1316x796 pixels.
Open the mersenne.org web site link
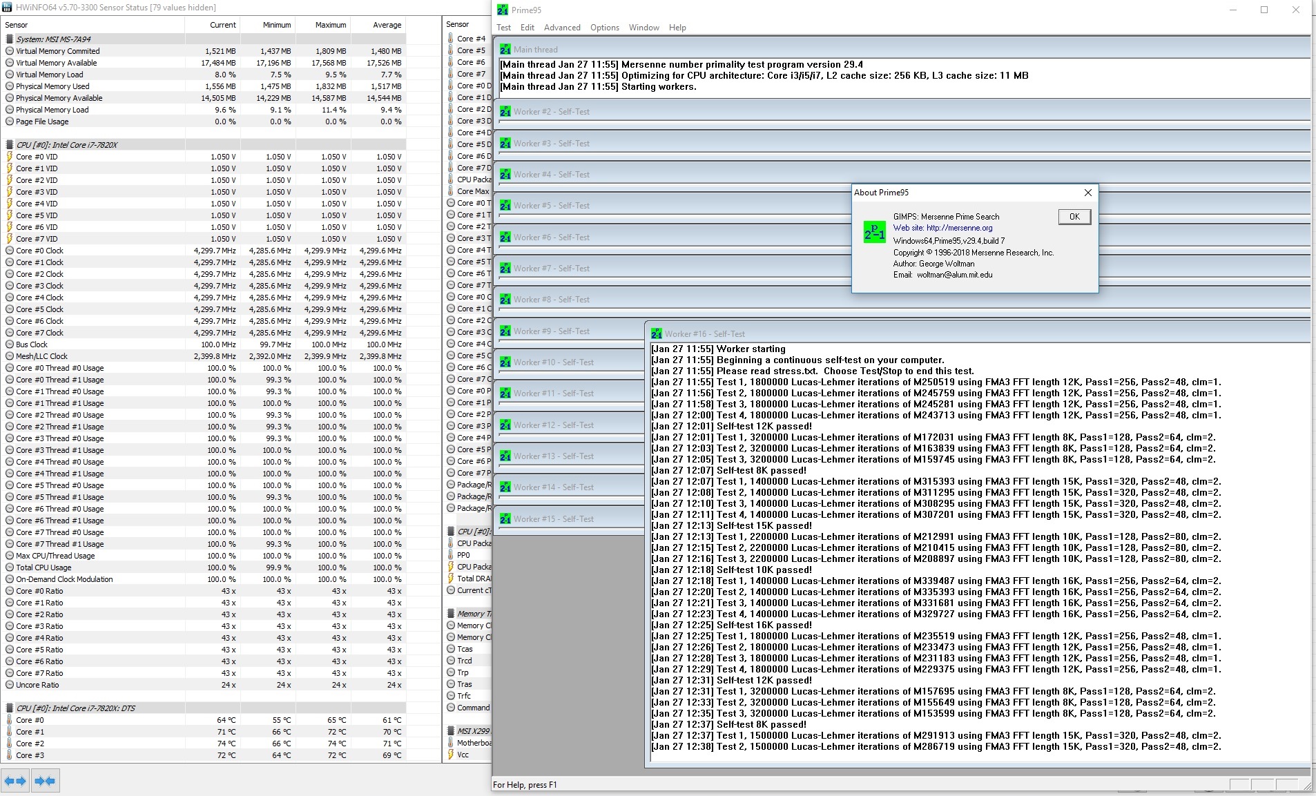[942, 228]
